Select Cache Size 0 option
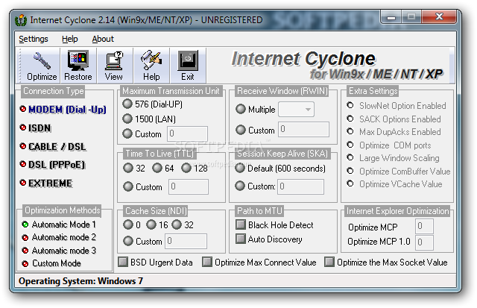Viewport: 477px width, 308px height. (132, 225)
